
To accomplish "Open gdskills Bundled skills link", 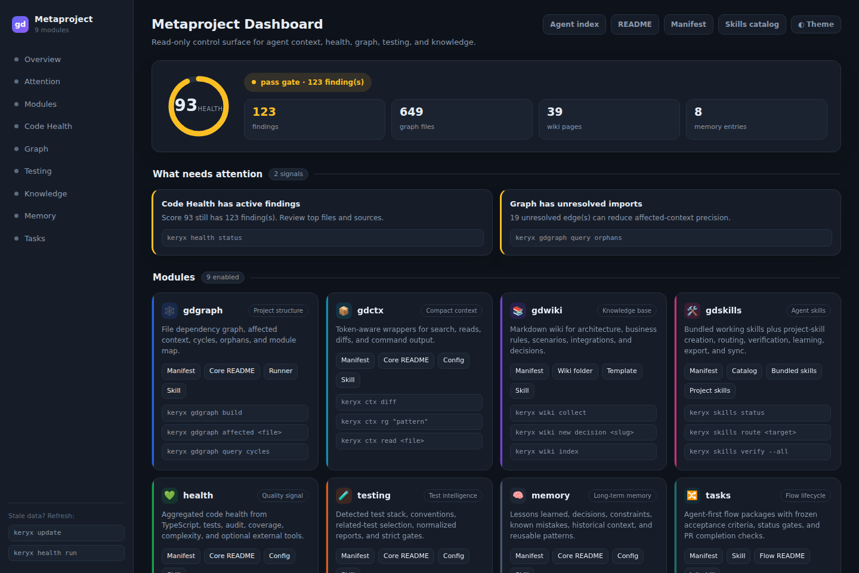I will pos(794,371).
